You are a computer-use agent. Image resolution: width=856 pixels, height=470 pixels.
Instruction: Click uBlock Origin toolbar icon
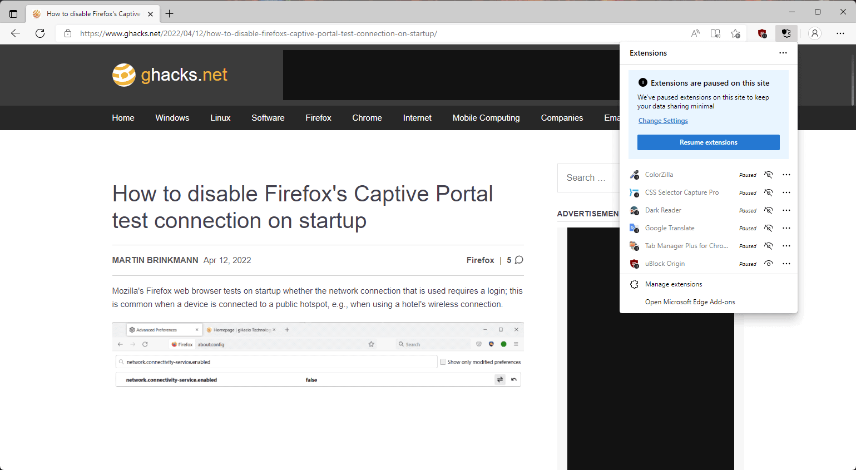763,33
